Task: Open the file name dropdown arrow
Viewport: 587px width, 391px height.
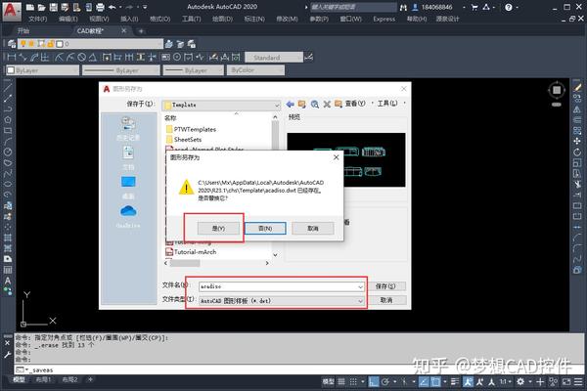Action: (360, 286)
